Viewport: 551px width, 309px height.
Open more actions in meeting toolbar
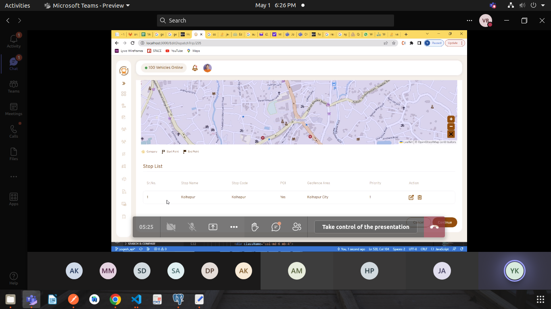click(234, 227)
